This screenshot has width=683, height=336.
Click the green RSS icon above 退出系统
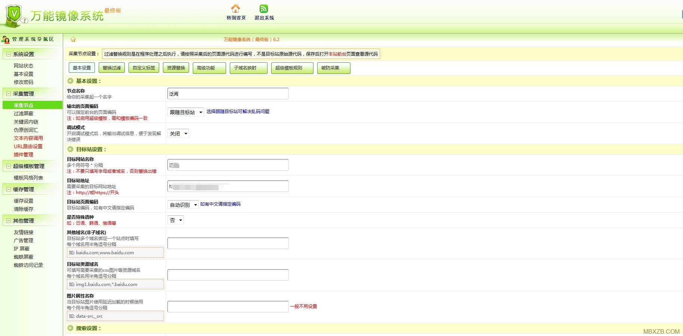[264, 8]
